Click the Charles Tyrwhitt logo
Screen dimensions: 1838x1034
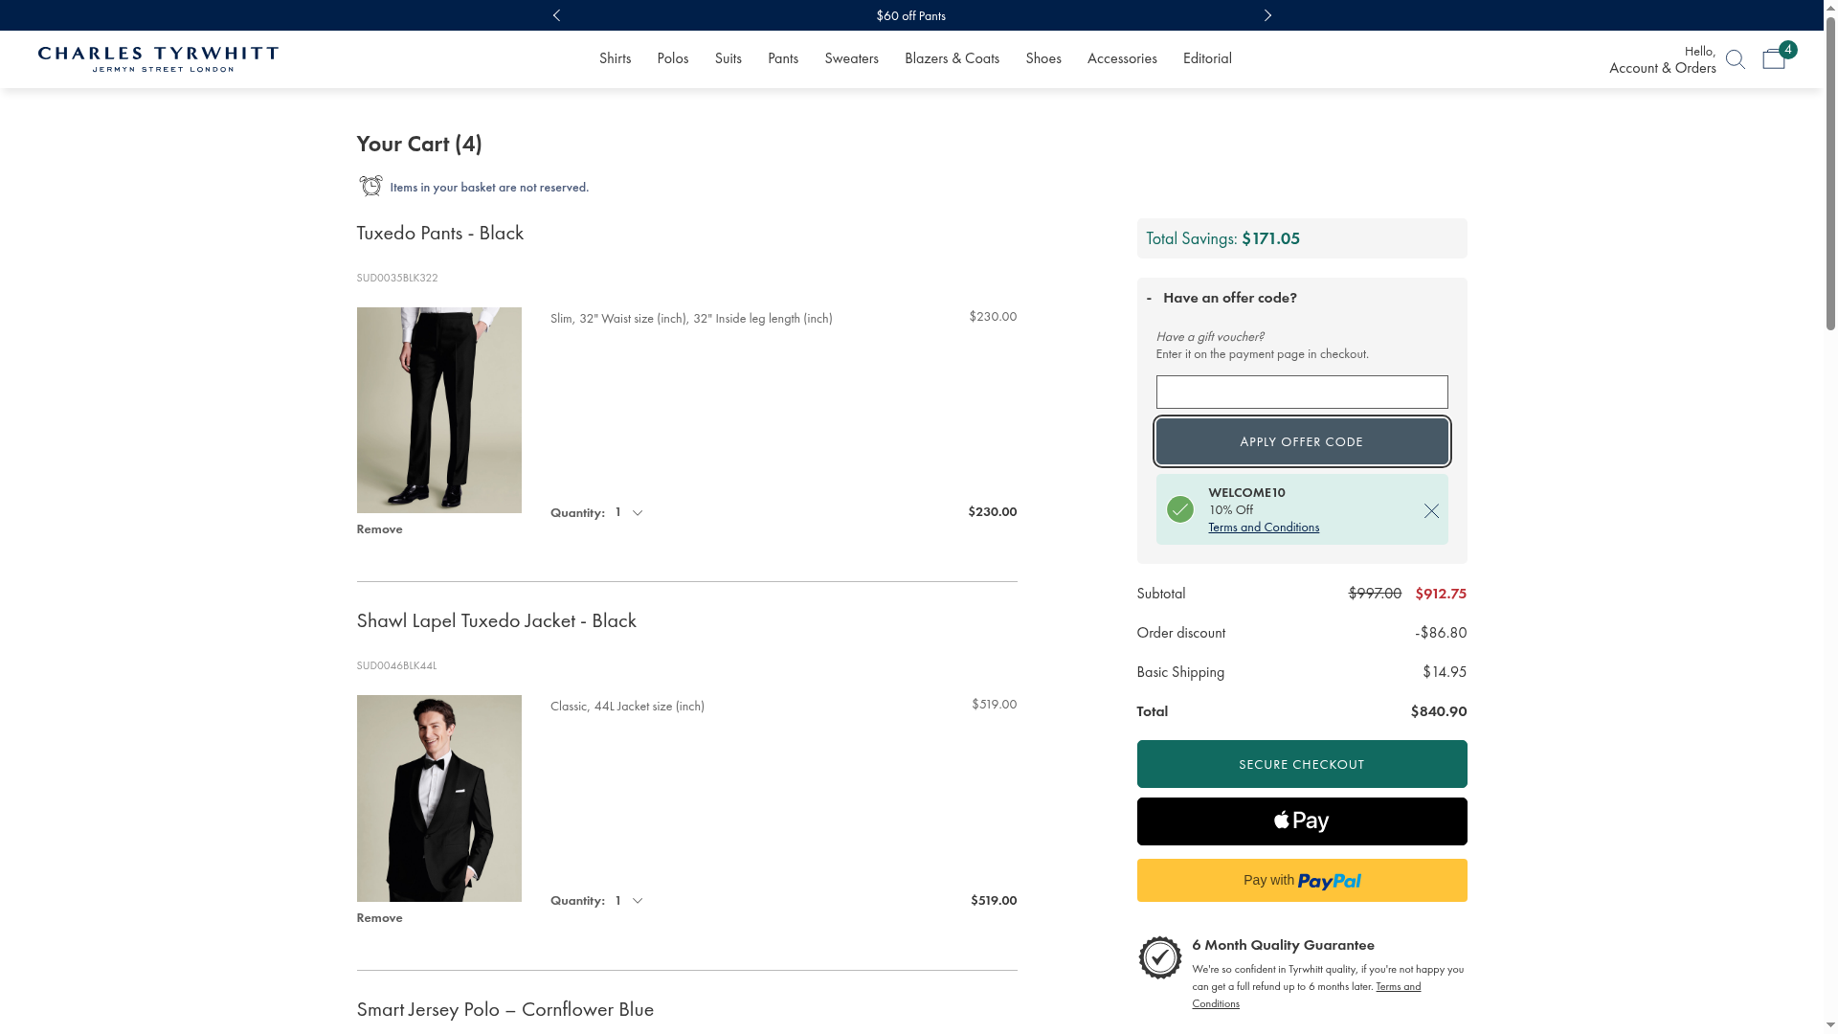[158, 59]
